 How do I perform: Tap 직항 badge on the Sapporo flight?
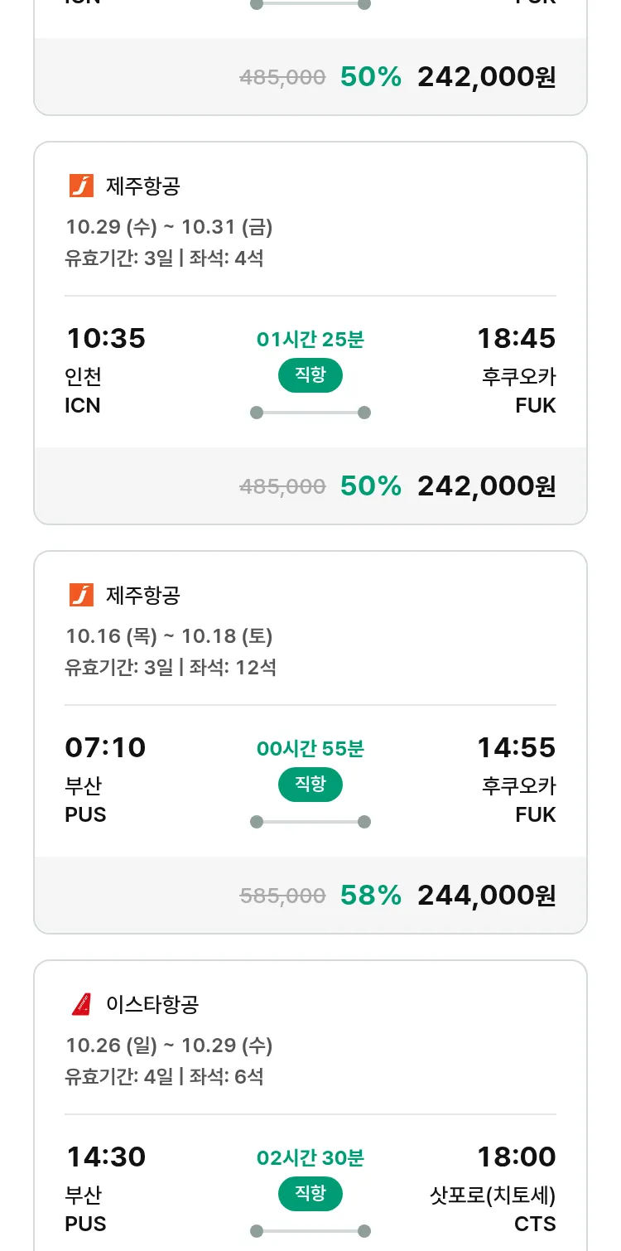pos(310,1194)
